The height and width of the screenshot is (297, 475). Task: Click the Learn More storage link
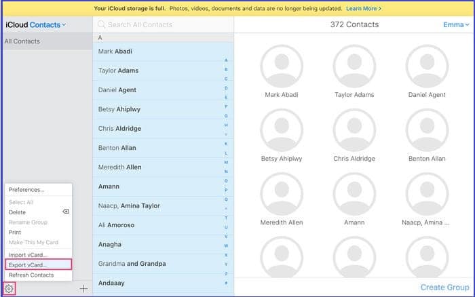364,9
